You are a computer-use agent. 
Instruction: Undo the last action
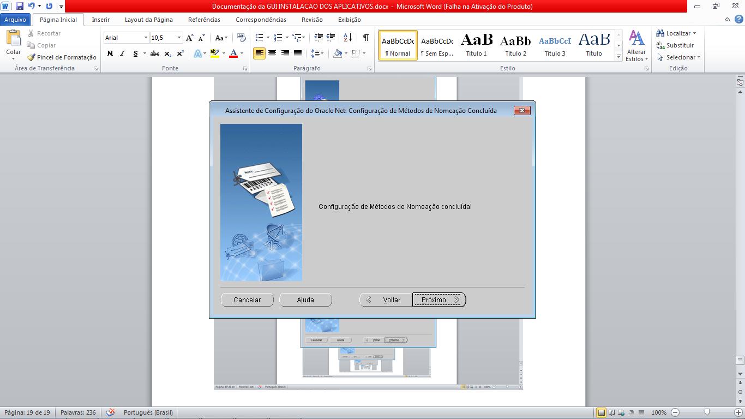(30, 5)
